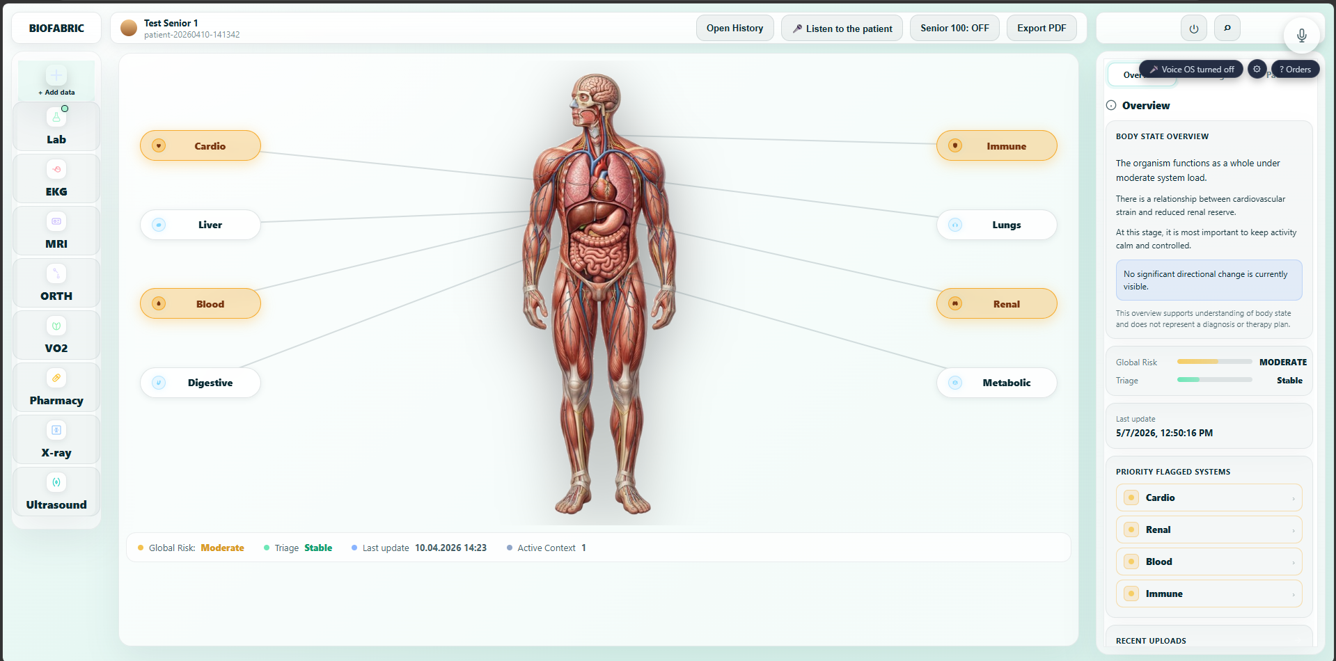Expand the Blood flagged system row
This screenshot has width=1336, height=661.
point(1209,562)
